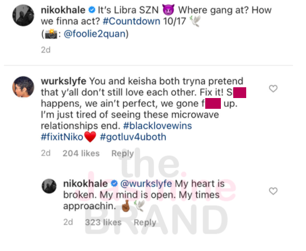Open nikokhale's profile picture in post caption
The width and height of the screenshot is (306, 251).
tap(23, 15)
